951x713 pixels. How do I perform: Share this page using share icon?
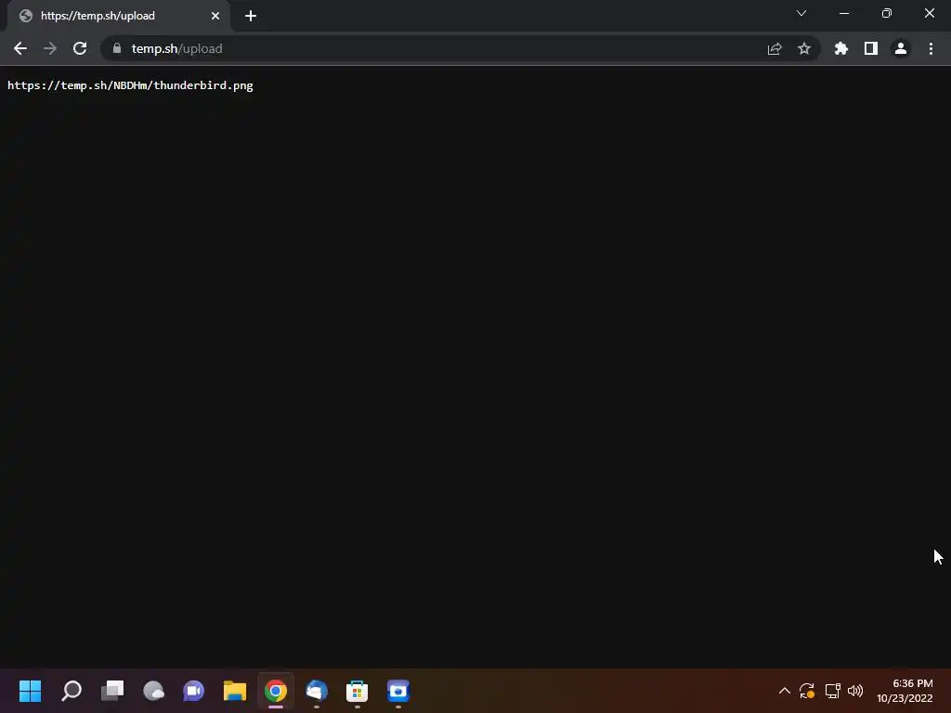775,48
